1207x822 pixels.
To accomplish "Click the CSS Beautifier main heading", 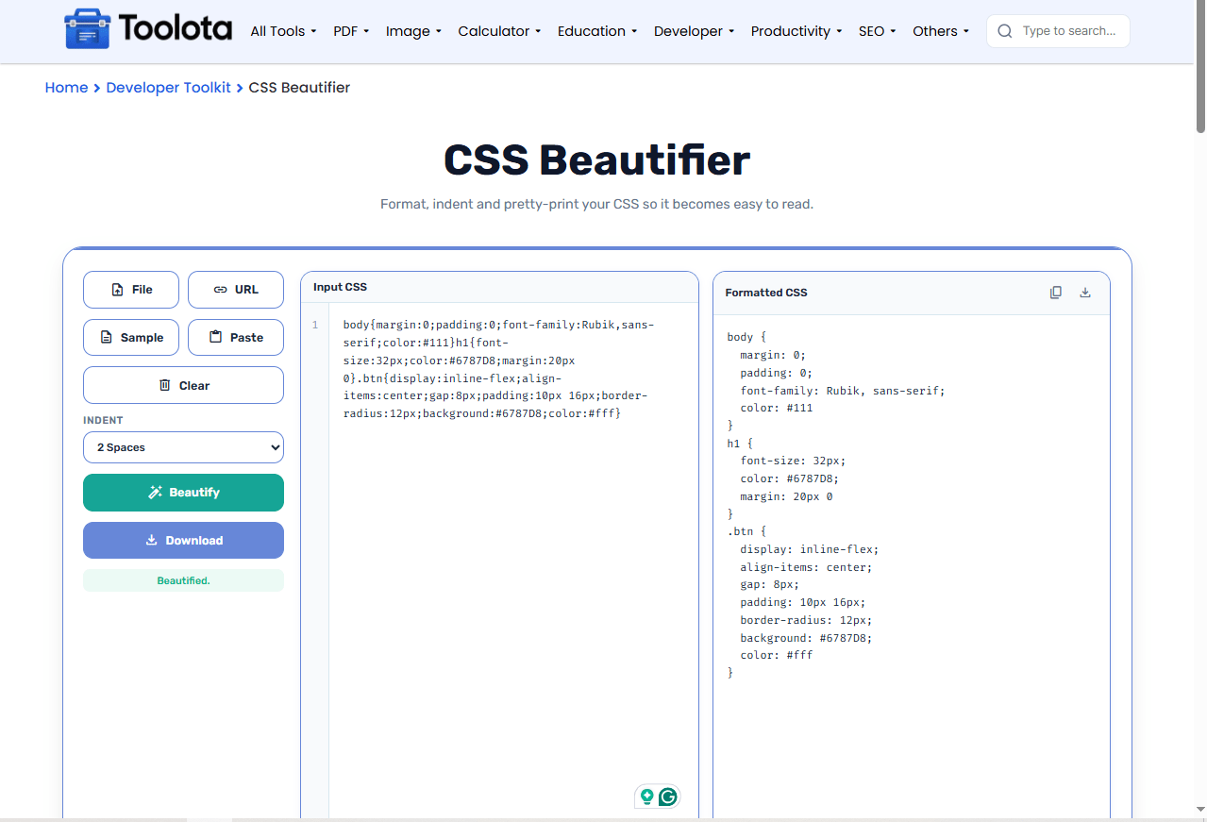I will [x=596, y=159].
